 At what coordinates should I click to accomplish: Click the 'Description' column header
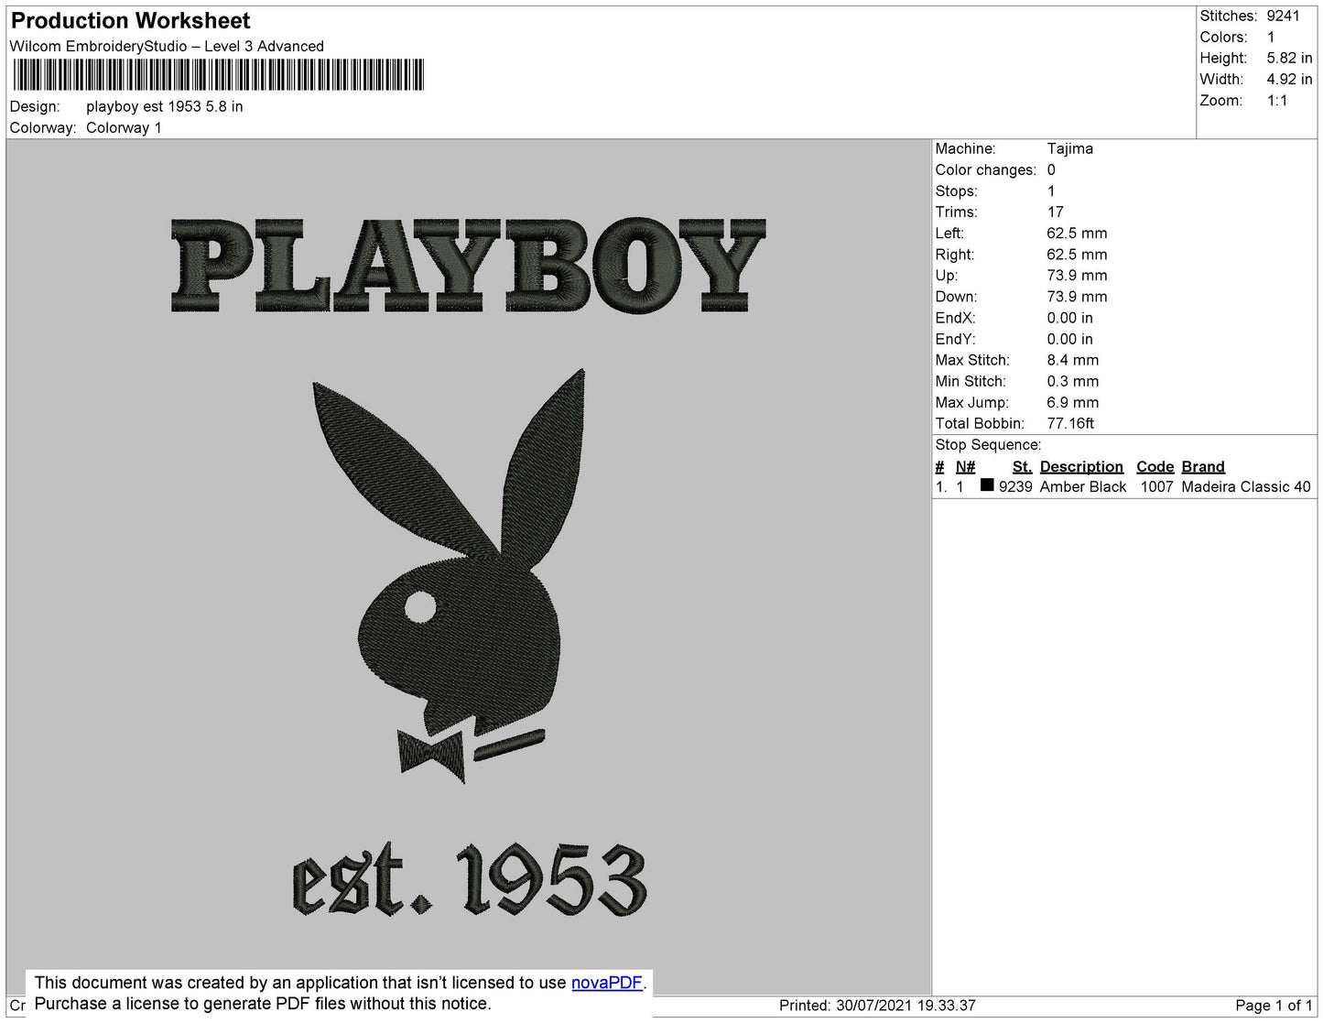[1081, 466]
